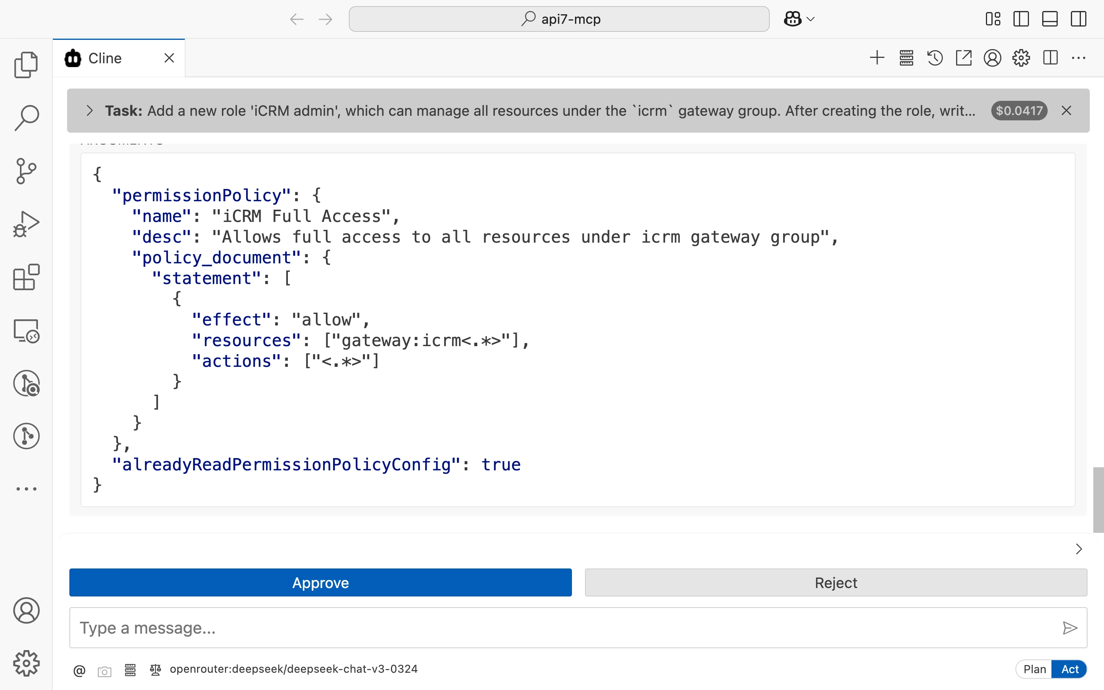Click the "gateway:icrm<.*>" resource value
Screen dimensions: 1104x690
click(421, 340)
